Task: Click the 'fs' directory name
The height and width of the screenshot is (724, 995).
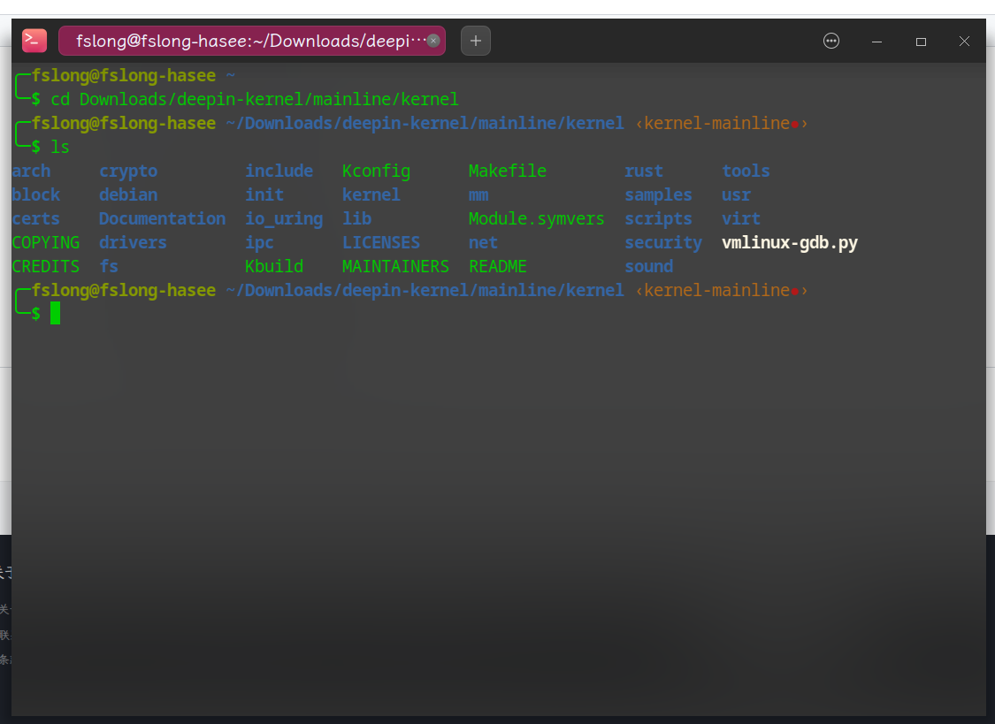Action: point(109,266)
